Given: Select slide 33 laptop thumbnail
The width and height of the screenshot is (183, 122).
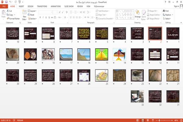Looking at the screenshot, I should click(137, 96).
